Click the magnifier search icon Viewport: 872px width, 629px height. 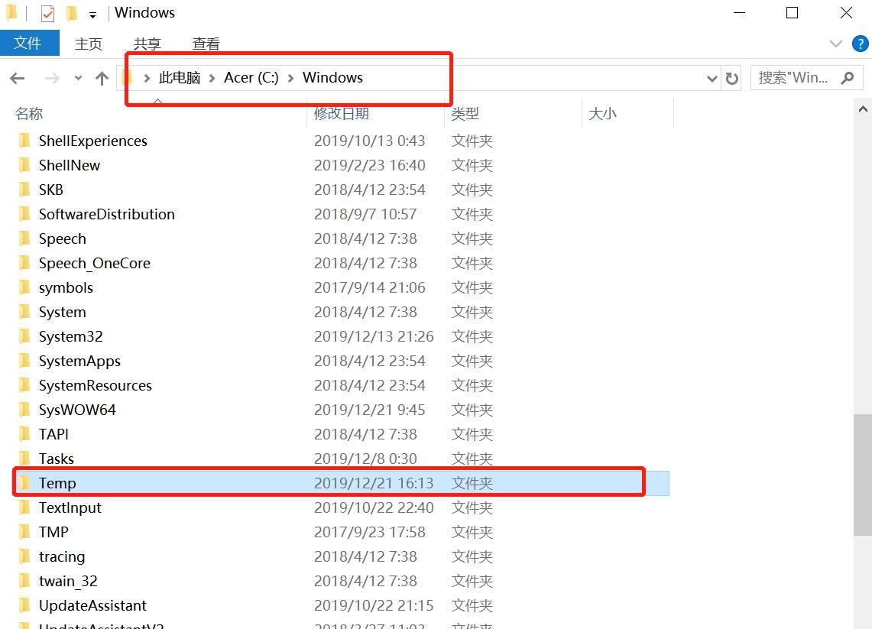[848, 78]
